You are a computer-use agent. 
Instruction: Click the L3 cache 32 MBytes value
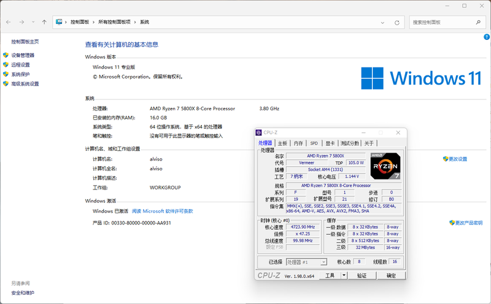[365, 248]
